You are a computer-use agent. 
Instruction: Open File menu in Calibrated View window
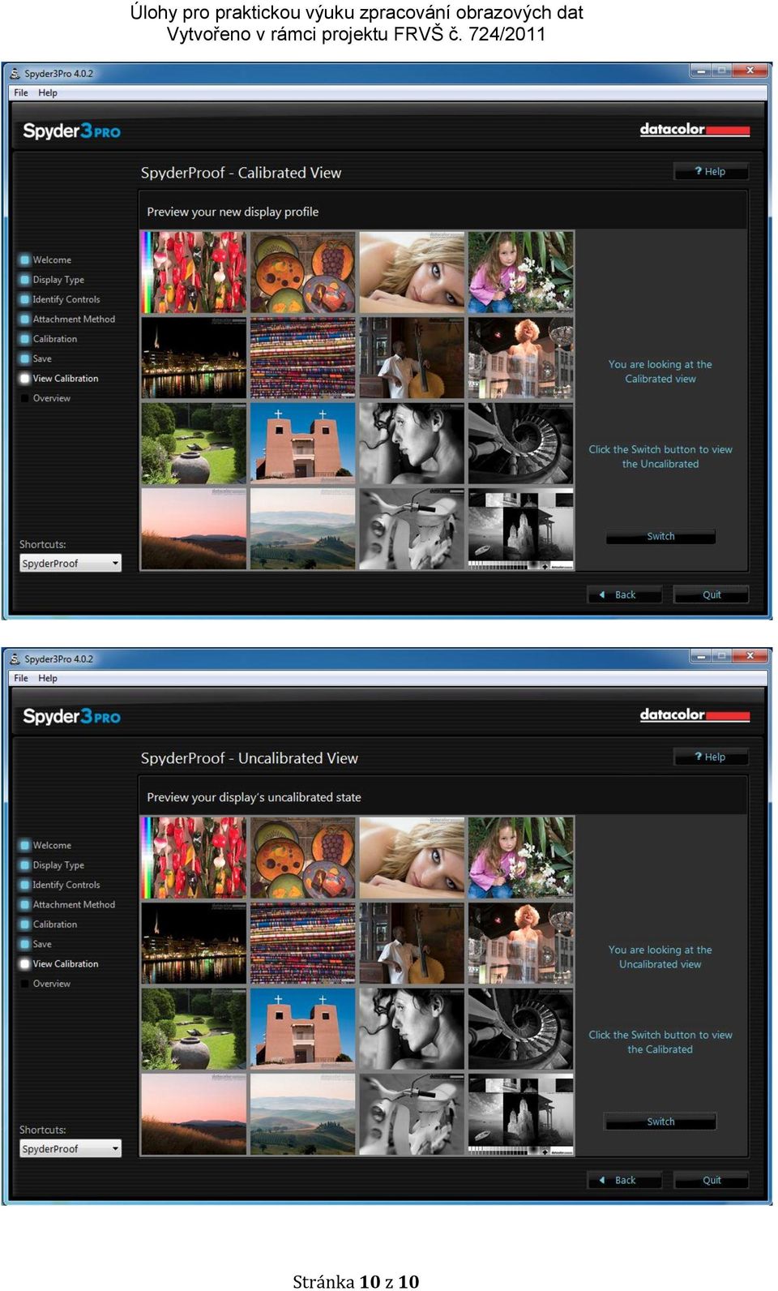(21, 92)
